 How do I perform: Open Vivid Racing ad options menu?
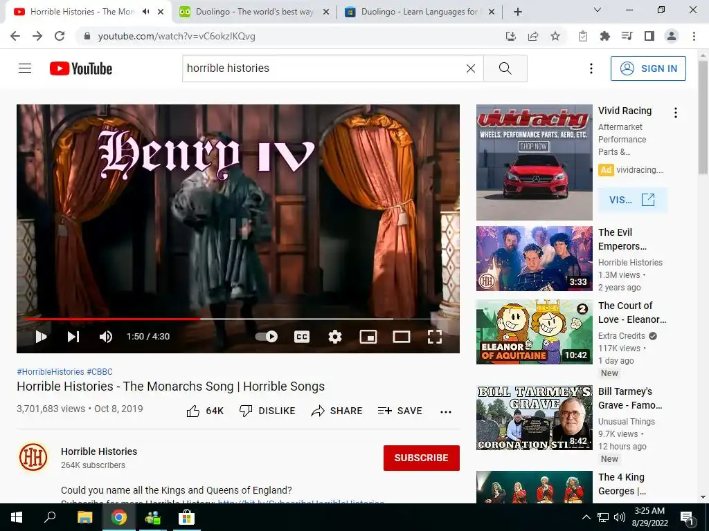[676, 113]
